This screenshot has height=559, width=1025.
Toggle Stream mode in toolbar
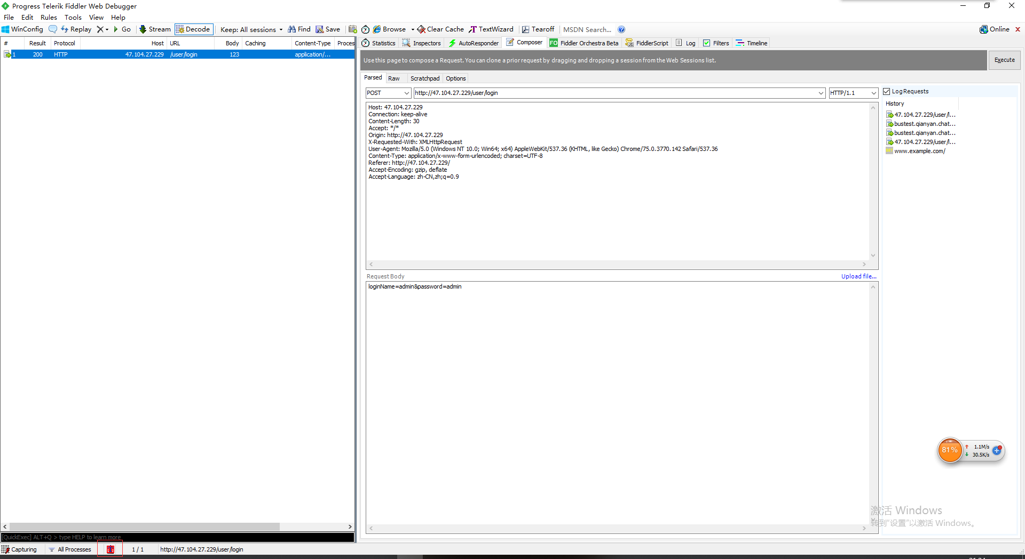click(x=155, y=29)
